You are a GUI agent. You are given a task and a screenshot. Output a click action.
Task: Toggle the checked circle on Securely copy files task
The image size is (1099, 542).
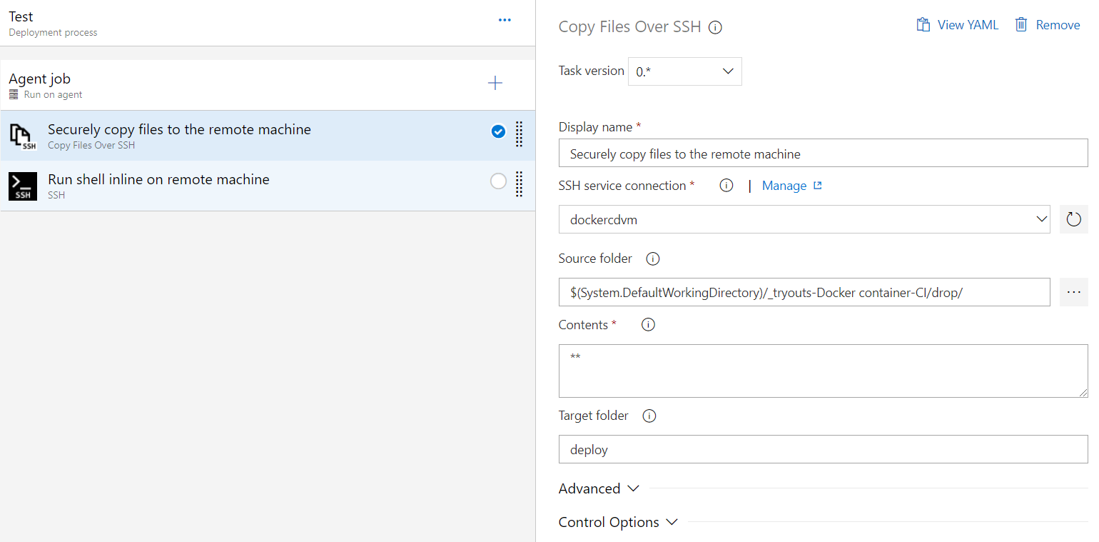(498, 131)
